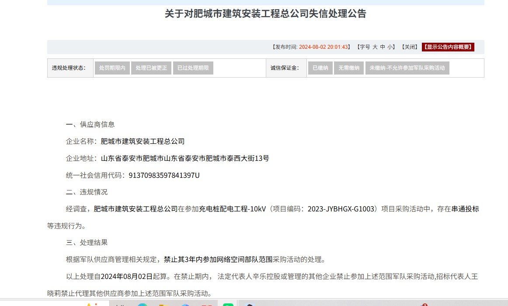
Task: Click the credit code 91370983597841397U
Action: (x=164, y=175)
